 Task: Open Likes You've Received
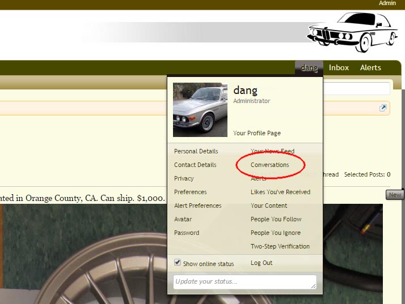281,192
